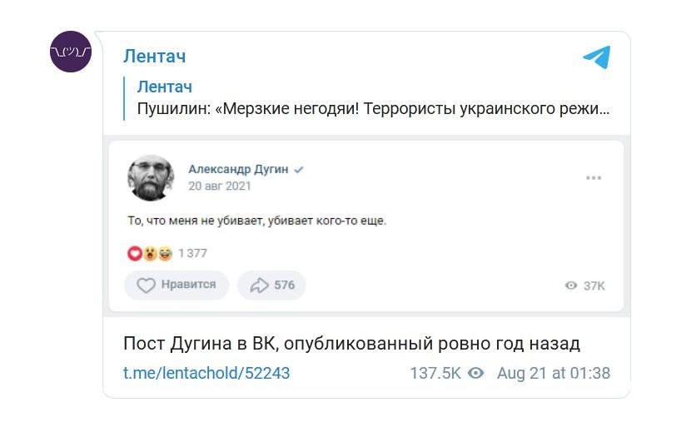This screenshot has height=422, width=681.
Task: Click the laughing face reaction emoji
Action: (165, 253)
